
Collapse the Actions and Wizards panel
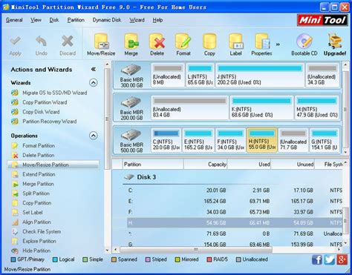coord(94,69)
